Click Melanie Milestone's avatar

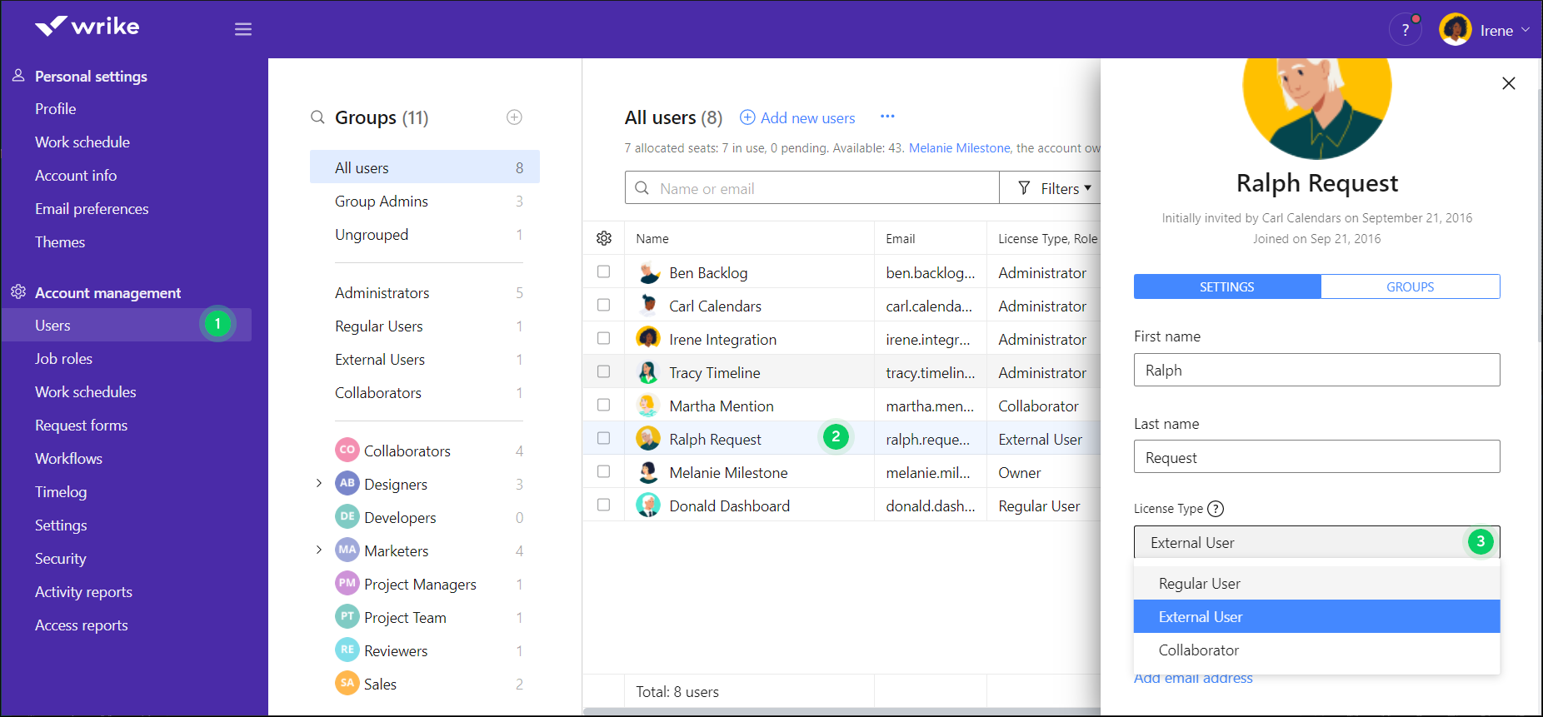click(x=648, y=472)
